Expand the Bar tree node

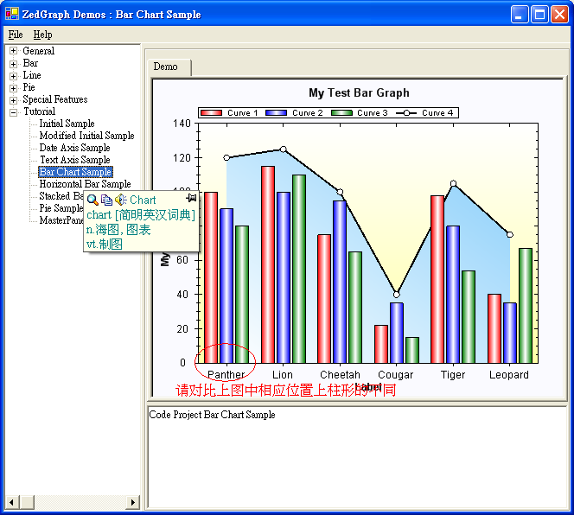point(13,64)
